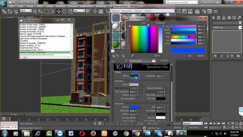Click the Show Shaded Material toggle in modifier stack

pyautogui.click(x=221, y=56)
